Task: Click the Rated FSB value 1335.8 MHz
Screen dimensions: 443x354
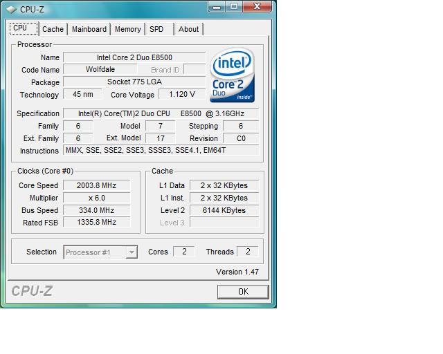Action: tap(97, 222)
